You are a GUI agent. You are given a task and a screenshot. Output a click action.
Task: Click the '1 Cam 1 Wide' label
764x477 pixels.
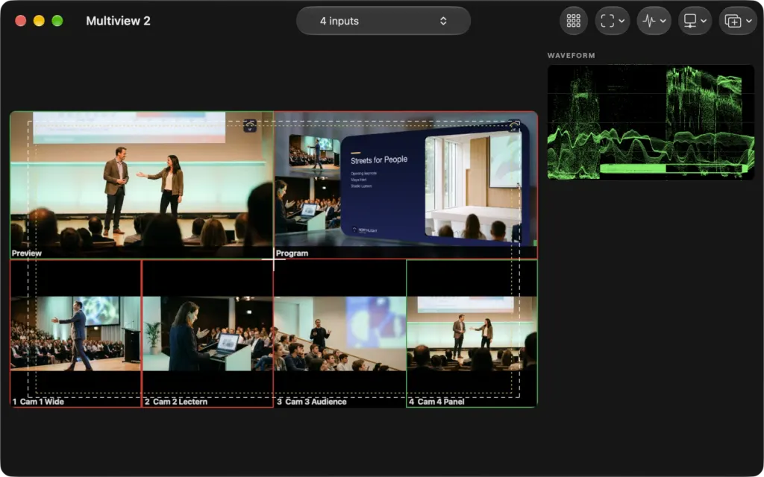tap(38, 402)
